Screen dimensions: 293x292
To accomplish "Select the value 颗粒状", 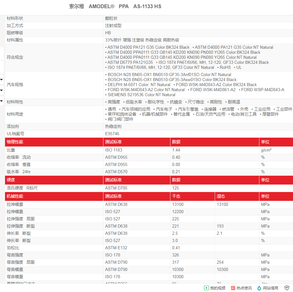I will coord(111,18).
